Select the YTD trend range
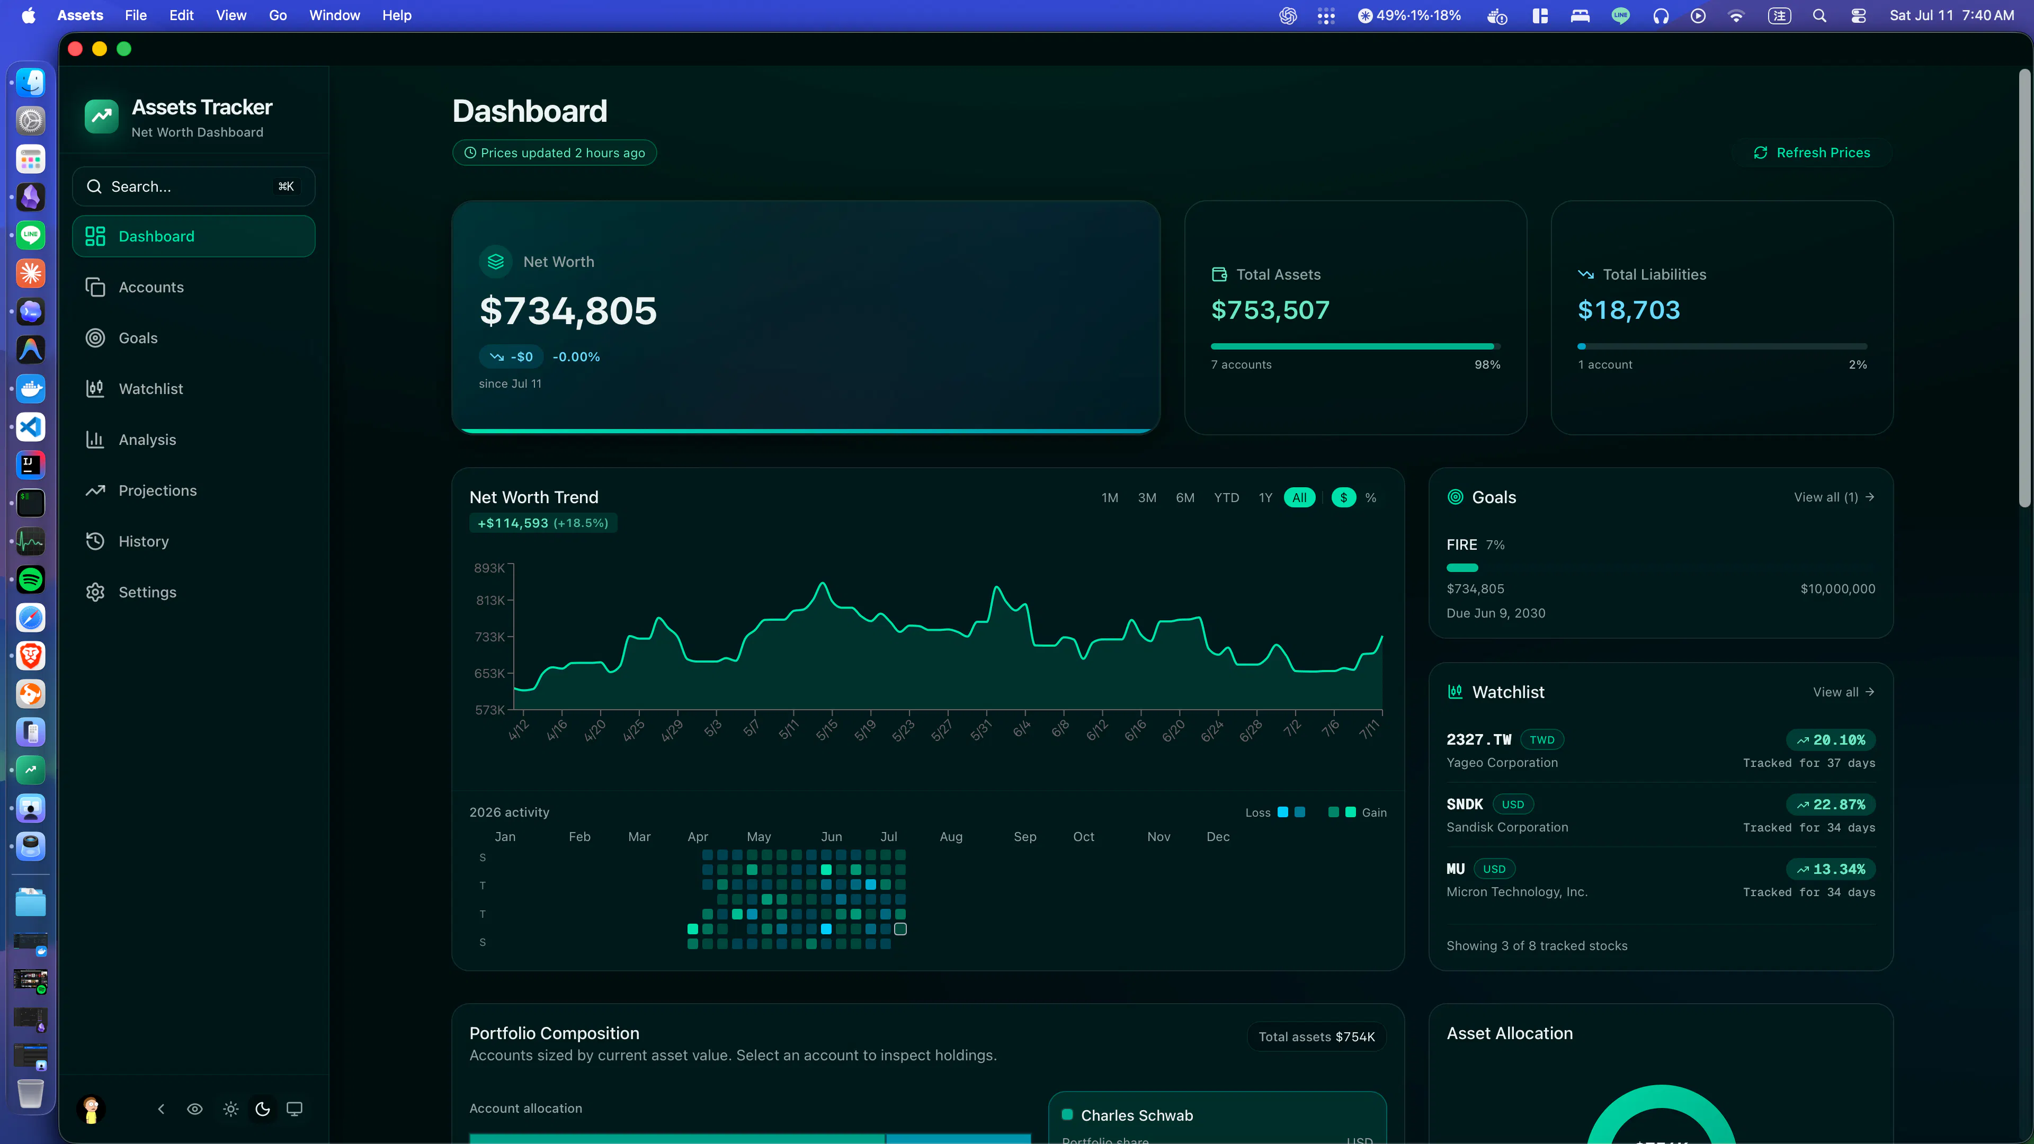Viewport: 2034px width, 1144px height. pyautogui.click(x=1226, y=497)
